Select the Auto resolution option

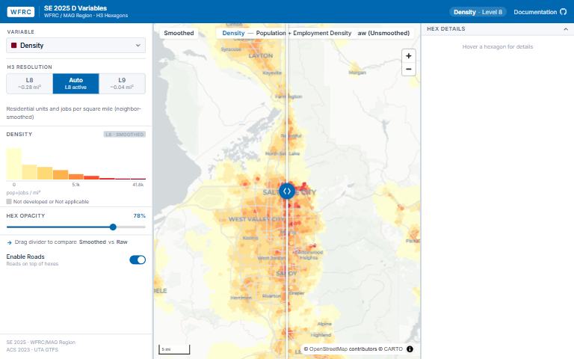click(75, 84)
